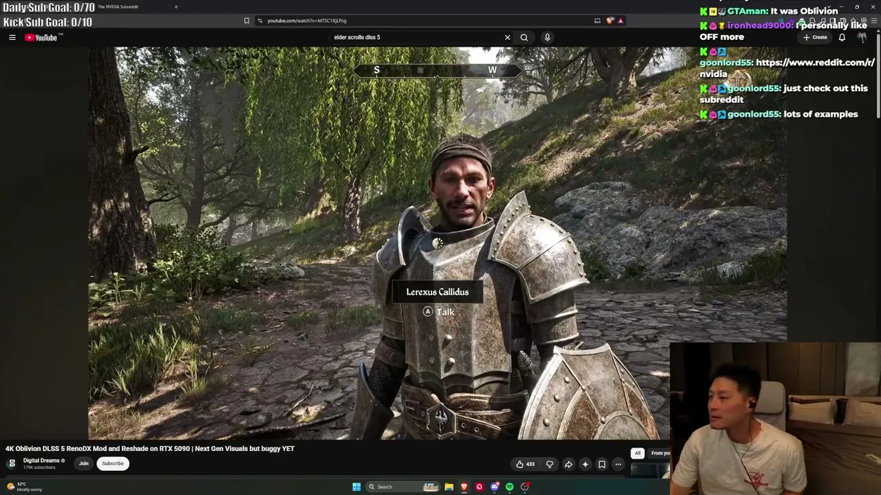This screenshot has width=881, height=495.
Task: Open the Digital Dreams channel name
Action: 41,461
